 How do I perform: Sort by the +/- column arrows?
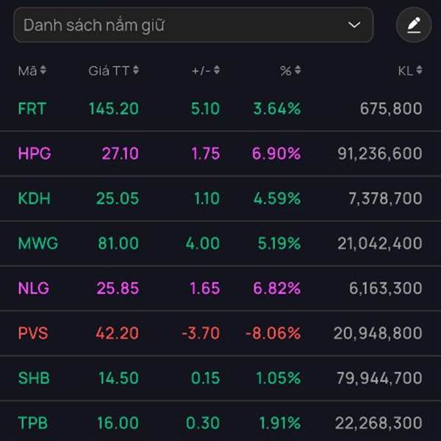tap(217, 71)
